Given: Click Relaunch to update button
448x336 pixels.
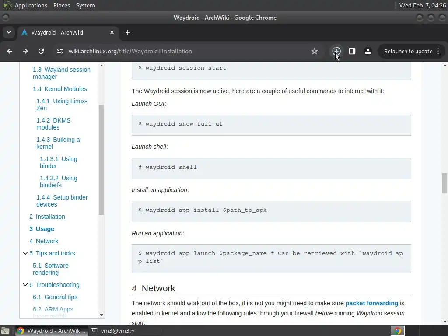Looking at the screenshot, I should (x=408, y=52).
